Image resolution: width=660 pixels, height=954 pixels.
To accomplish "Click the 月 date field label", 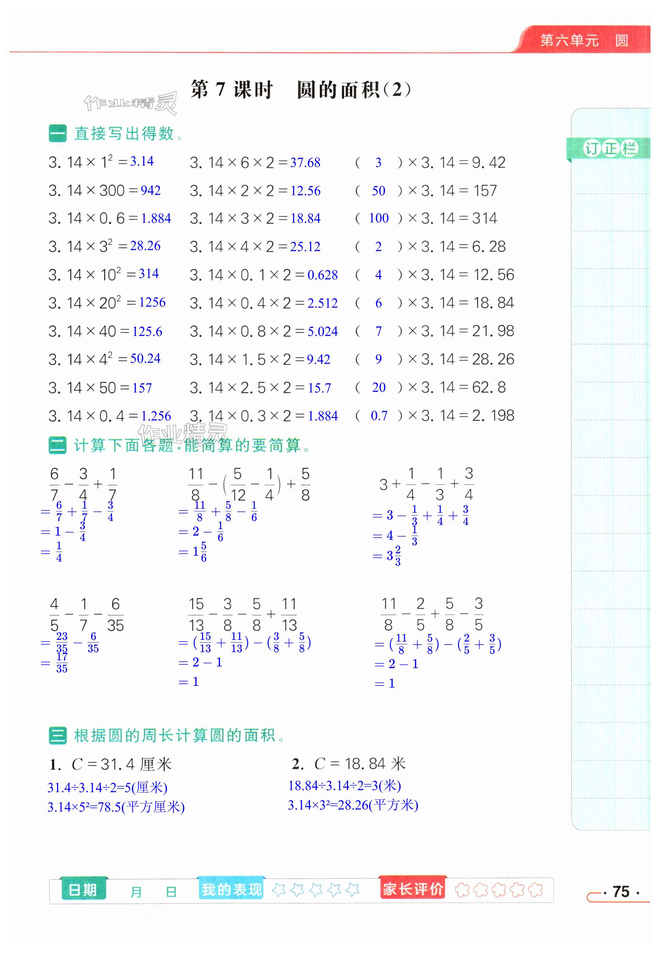I will [x=136, y=892].
